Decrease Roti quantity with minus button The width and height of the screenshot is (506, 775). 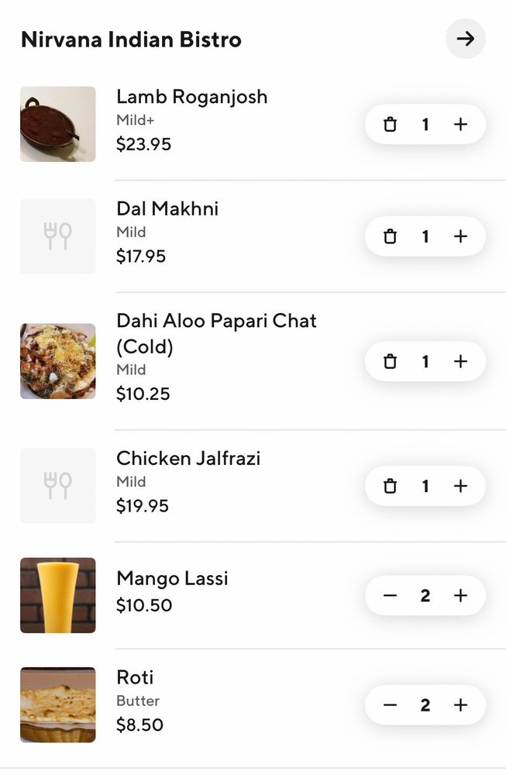point(390,705)
